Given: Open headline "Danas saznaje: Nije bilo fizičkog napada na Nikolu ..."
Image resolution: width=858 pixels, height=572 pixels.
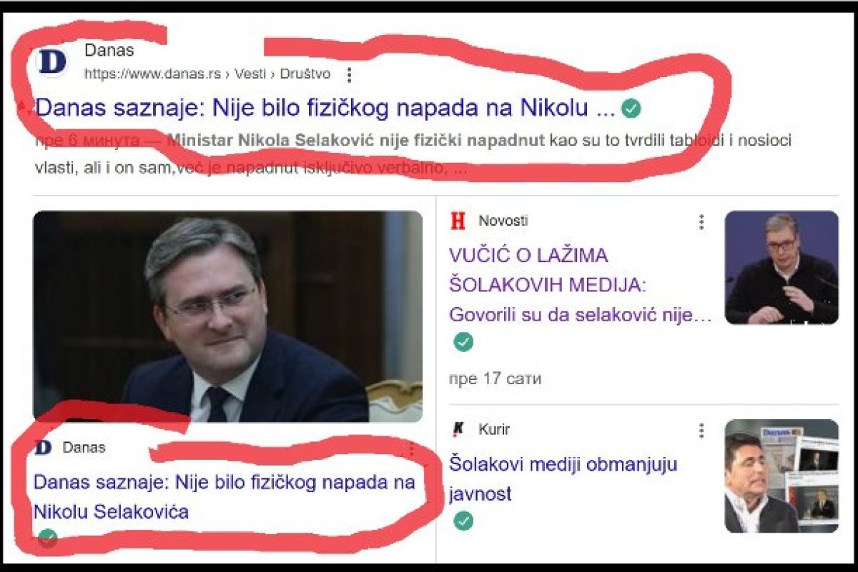Looking at the screenshot, I should click(325, 109).
